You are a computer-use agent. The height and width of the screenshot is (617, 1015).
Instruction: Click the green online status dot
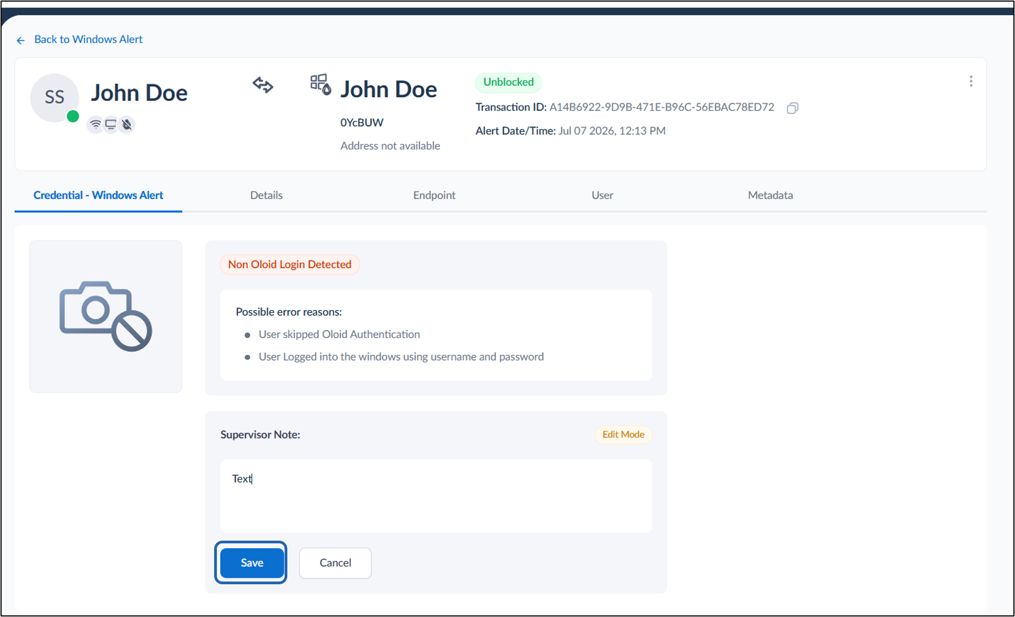point(73,116)
